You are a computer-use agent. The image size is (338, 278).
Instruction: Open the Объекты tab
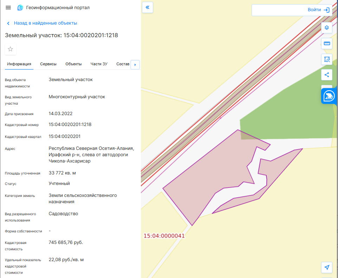click(73, 64)
